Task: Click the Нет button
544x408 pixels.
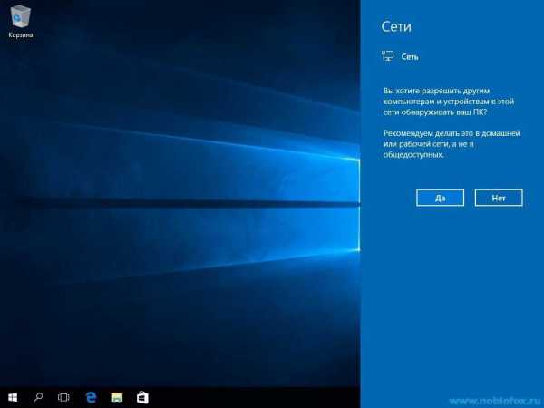Action: pos(499,198)
